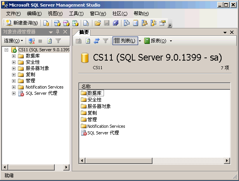Select Notification Services in the summary list
Screen dimensions: 239x181
106,126
